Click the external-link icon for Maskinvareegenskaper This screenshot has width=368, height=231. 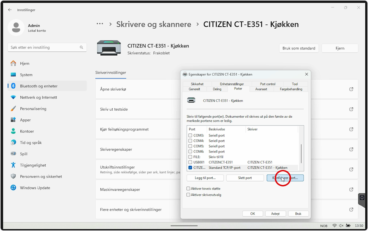click(351, 189)
